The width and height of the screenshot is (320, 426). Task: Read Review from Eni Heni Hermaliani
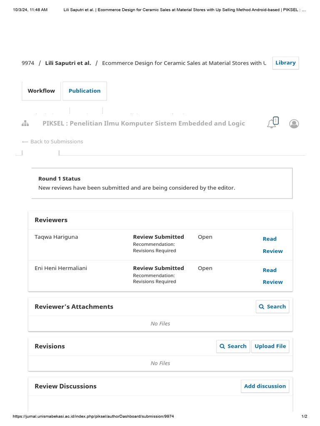(x=272, y=276)
